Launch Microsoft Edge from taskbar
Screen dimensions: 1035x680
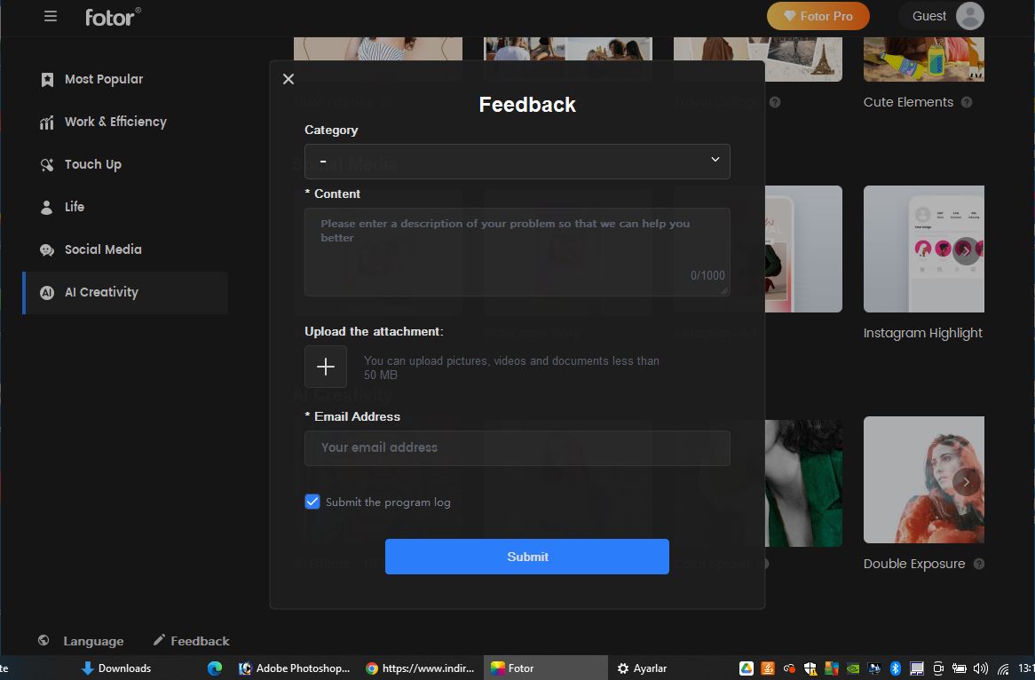coord(215,668)
